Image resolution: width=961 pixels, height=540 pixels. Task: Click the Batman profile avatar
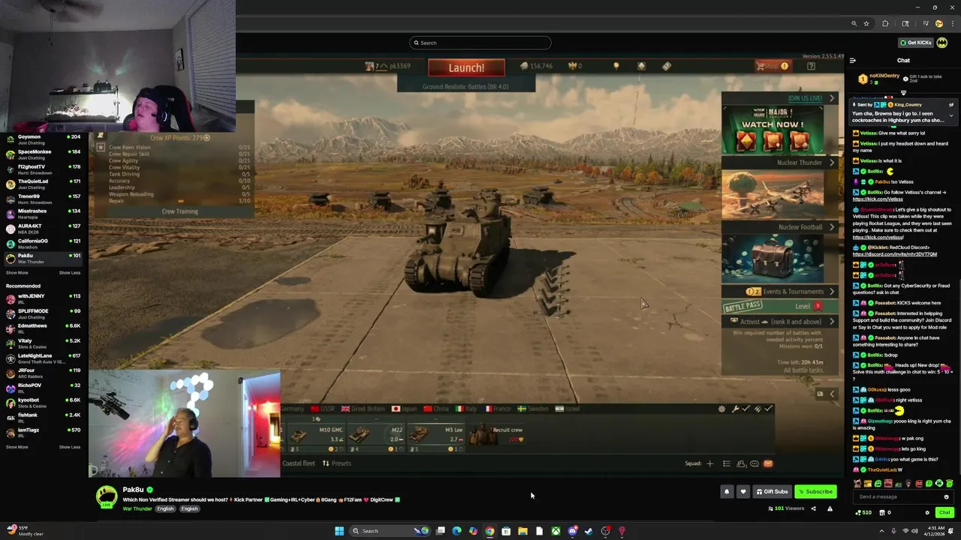click(941, 43)
